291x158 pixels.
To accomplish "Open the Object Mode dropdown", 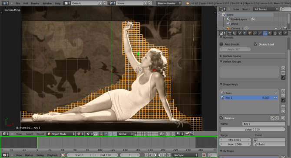I will pos(61,134).
